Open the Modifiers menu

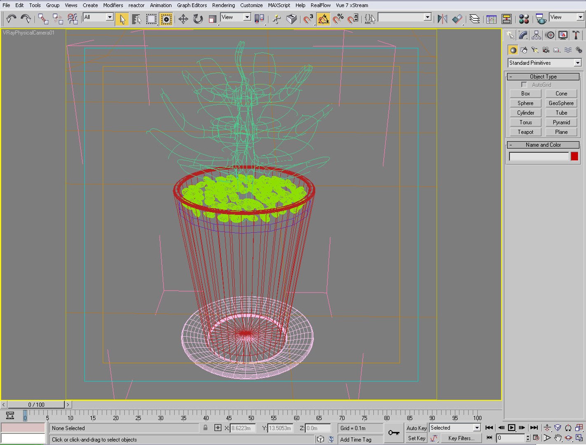coord(113,5)
